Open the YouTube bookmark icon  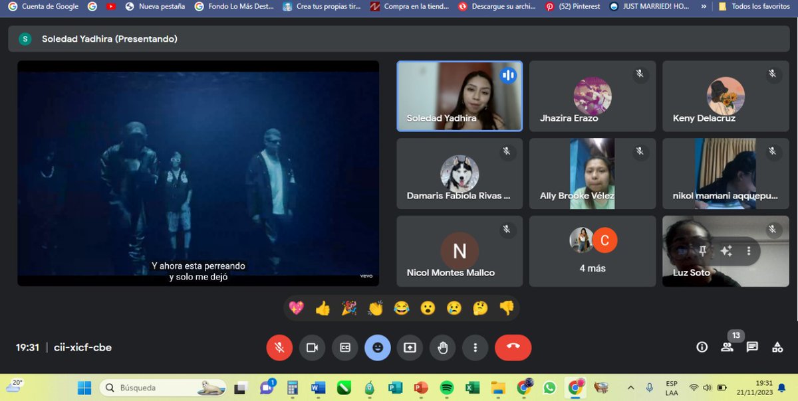pyautogui.click(x=110, y=6)
